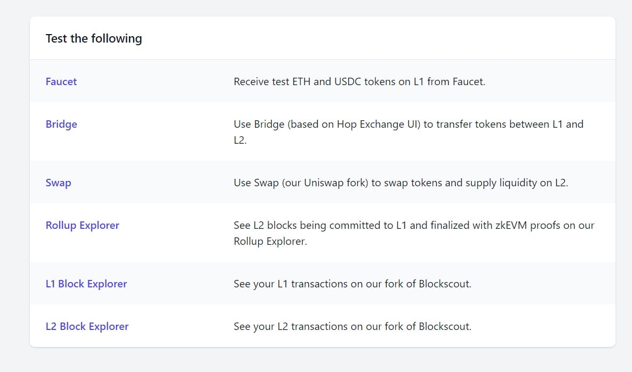Image resolution: width=632 pixels, height=372 pixels.
Task: Follow the Swap link
Action: (59, 183)
